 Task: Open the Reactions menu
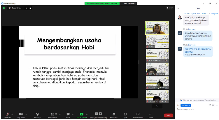click(x=114, y=114)
